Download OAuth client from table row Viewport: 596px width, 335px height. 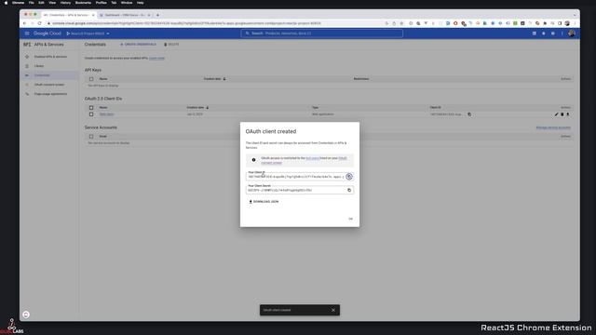point(568,114)
